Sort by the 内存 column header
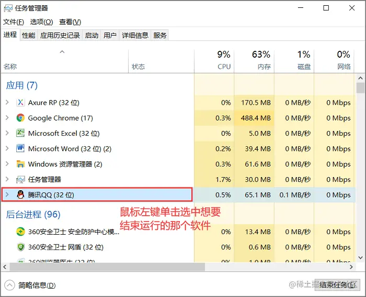This screenshot has height=297, width=366. tap(254, 60)
